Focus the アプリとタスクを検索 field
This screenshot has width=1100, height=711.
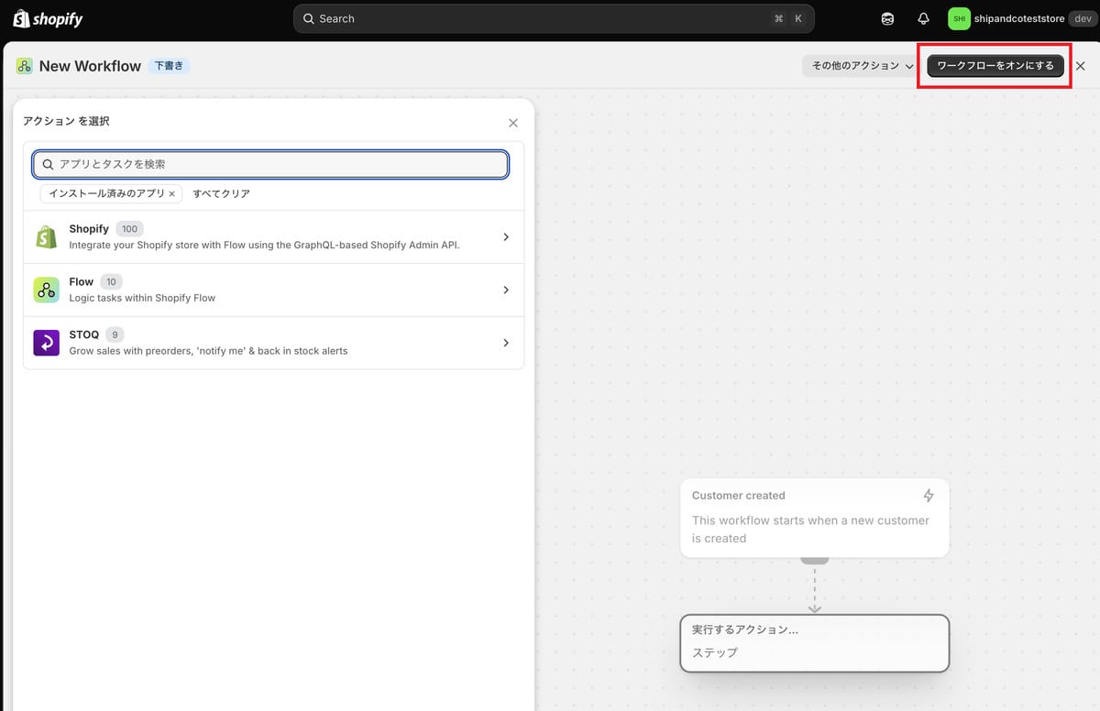[x=270, y=164]
